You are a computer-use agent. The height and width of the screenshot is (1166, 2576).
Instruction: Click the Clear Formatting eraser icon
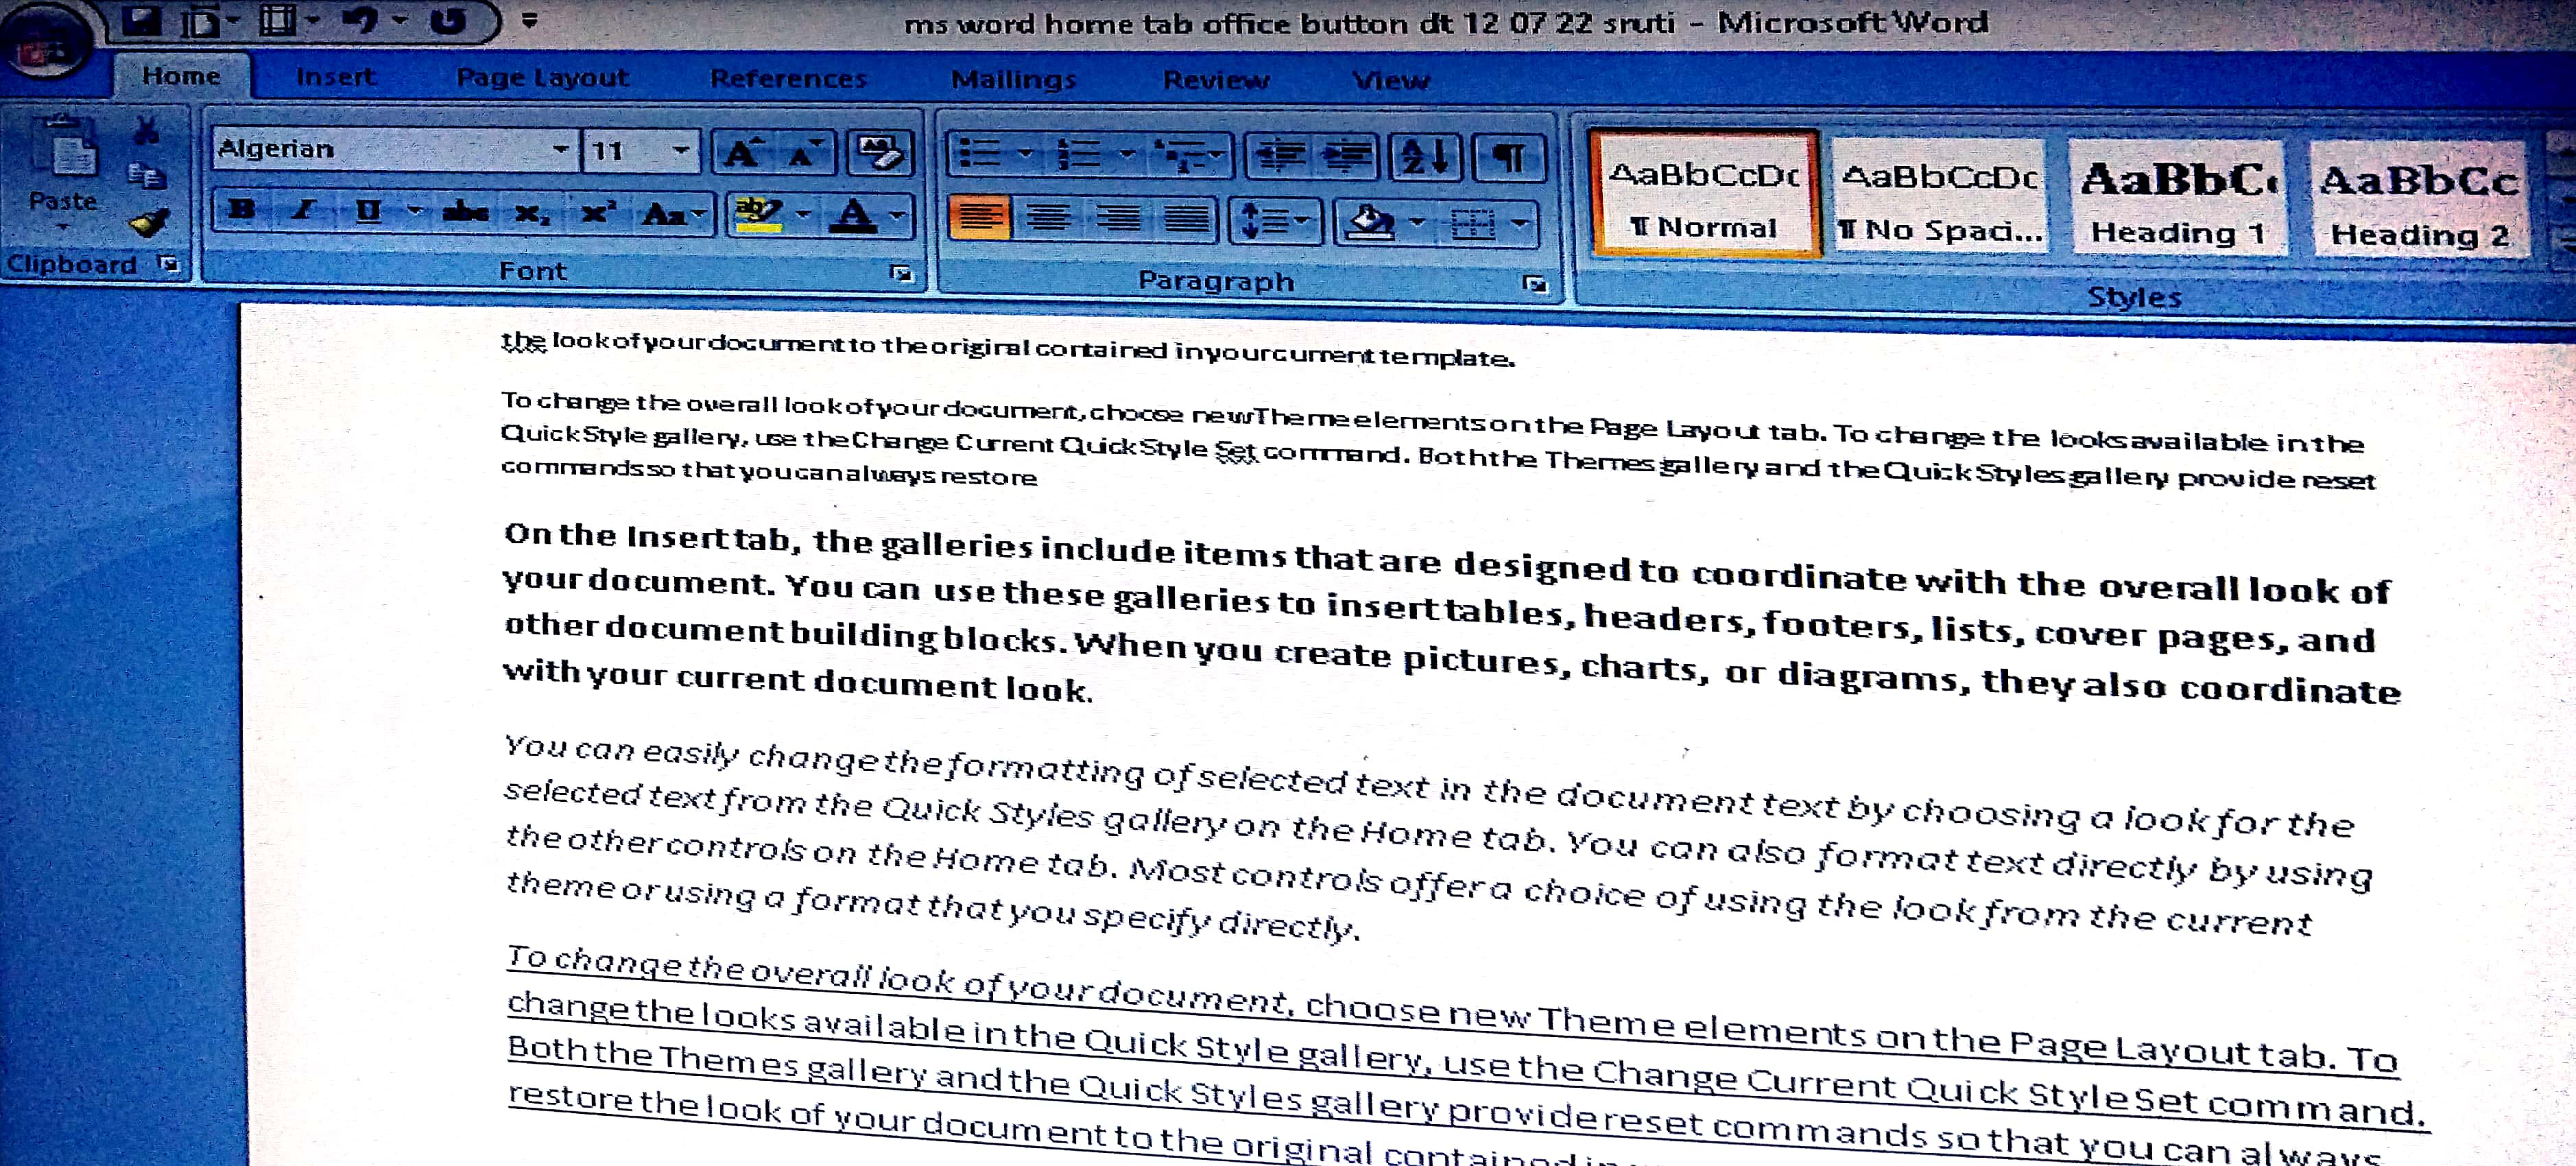pyautogui.click(x=880, y=154)
